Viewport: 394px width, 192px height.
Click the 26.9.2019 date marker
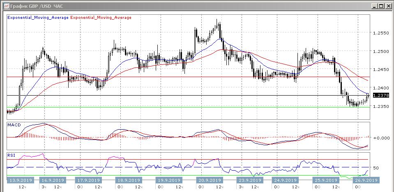(366, 180)
